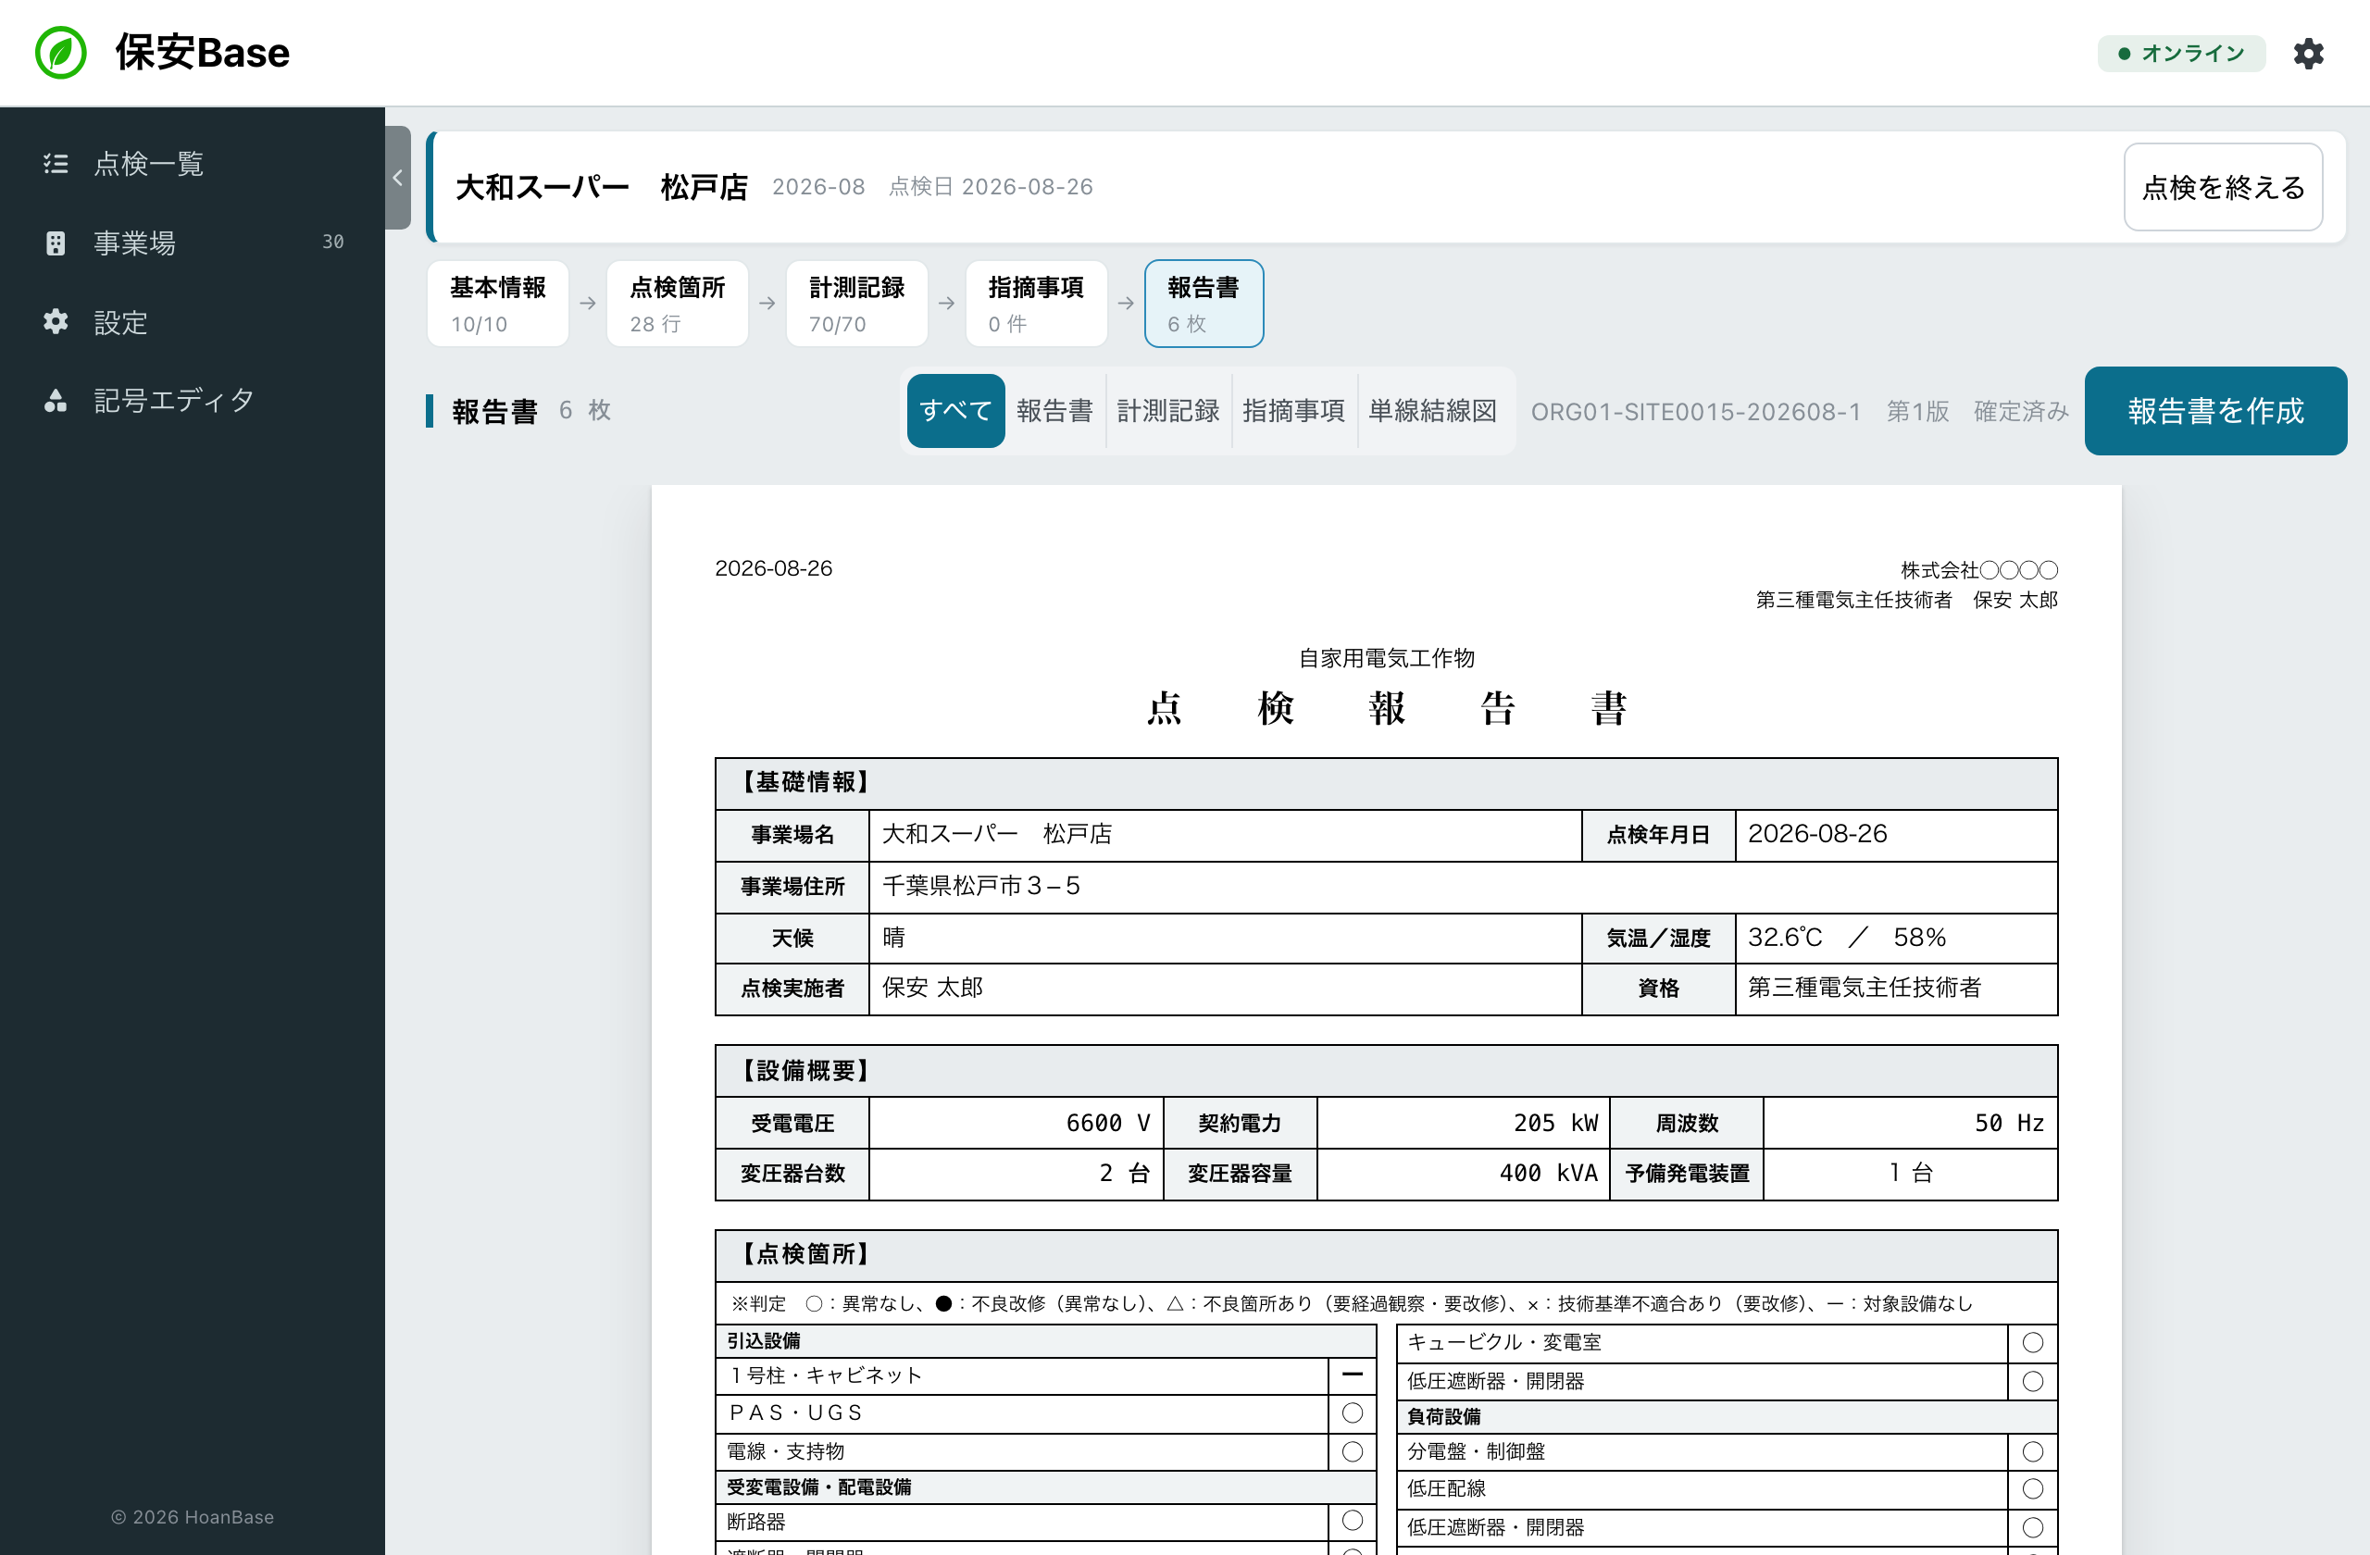Click the オンライン status badge

(x=2181, y=54)
